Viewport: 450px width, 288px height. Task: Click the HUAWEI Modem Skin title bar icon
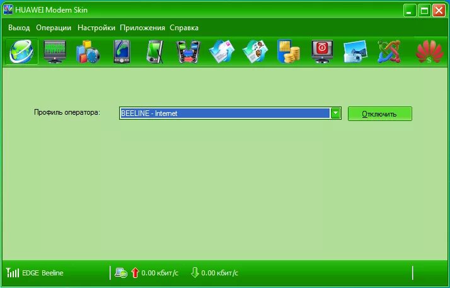8,9
